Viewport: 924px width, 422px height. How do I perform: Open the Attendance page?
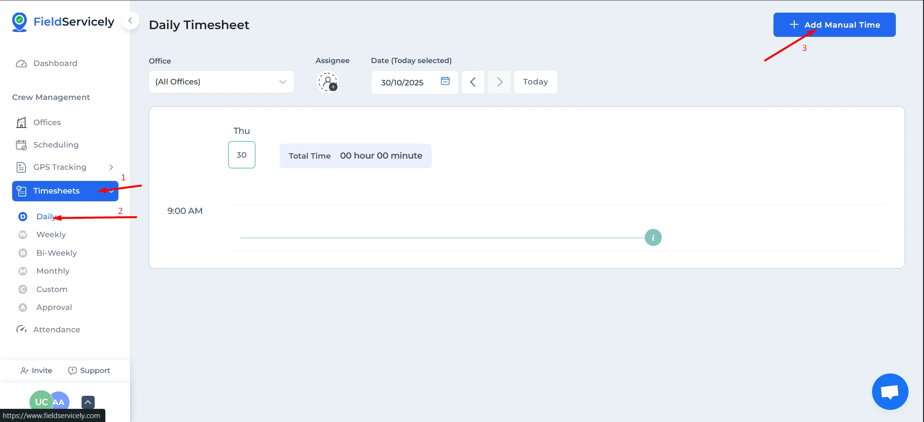(x=57, y=330)
